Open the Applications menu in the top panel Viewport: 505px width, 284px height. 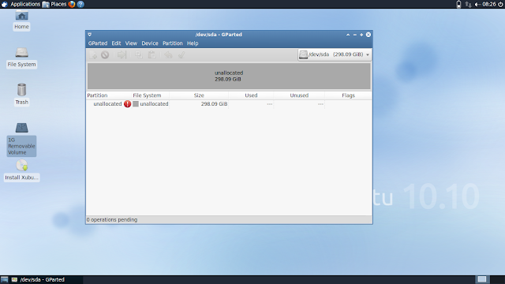21,4
